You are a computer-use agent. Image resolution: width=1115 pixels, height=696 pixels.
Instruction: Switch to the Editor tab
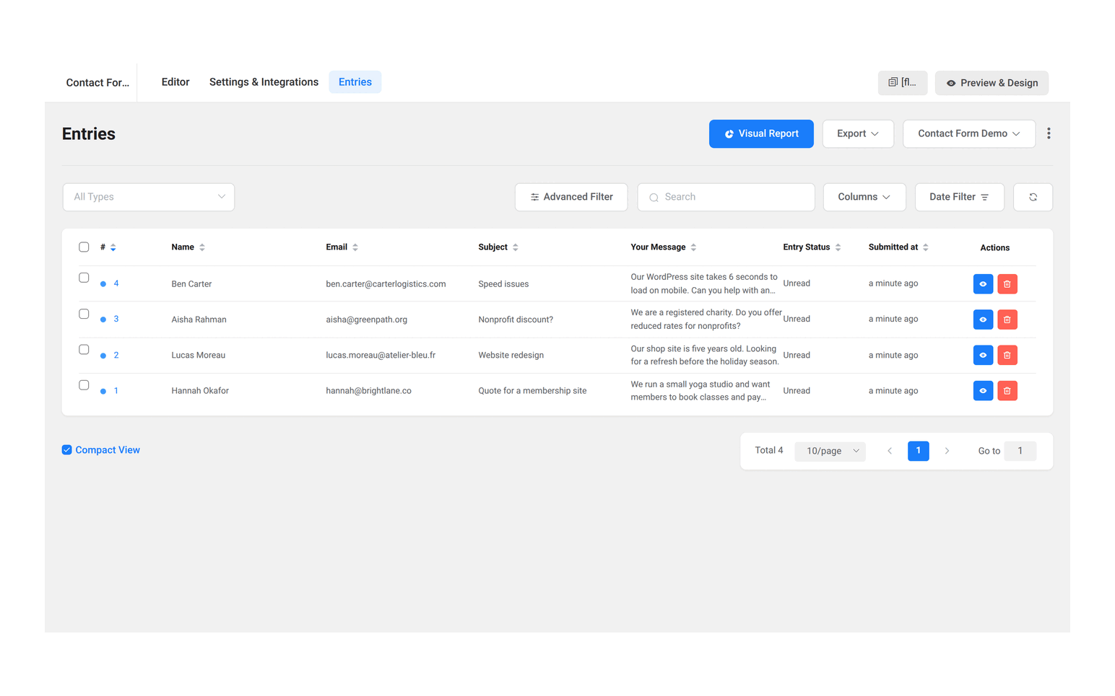(x=175, y=82)
